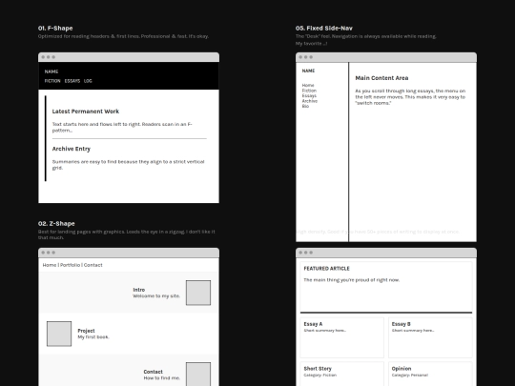This screenshot has width=515, height=386.
Task: Click the Archive Entry heading
Action: coord(72,149)
